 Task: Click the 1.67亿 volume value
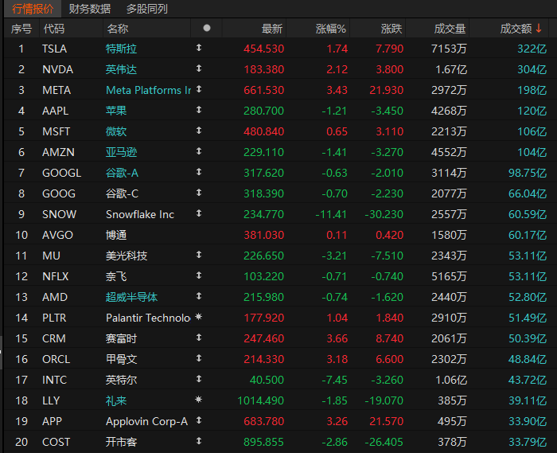451,69
